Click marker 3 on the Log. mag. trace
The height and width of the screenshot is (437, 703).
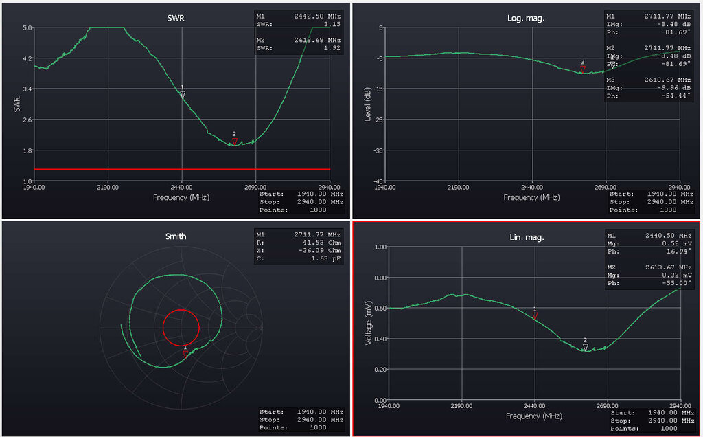(582, 69)
